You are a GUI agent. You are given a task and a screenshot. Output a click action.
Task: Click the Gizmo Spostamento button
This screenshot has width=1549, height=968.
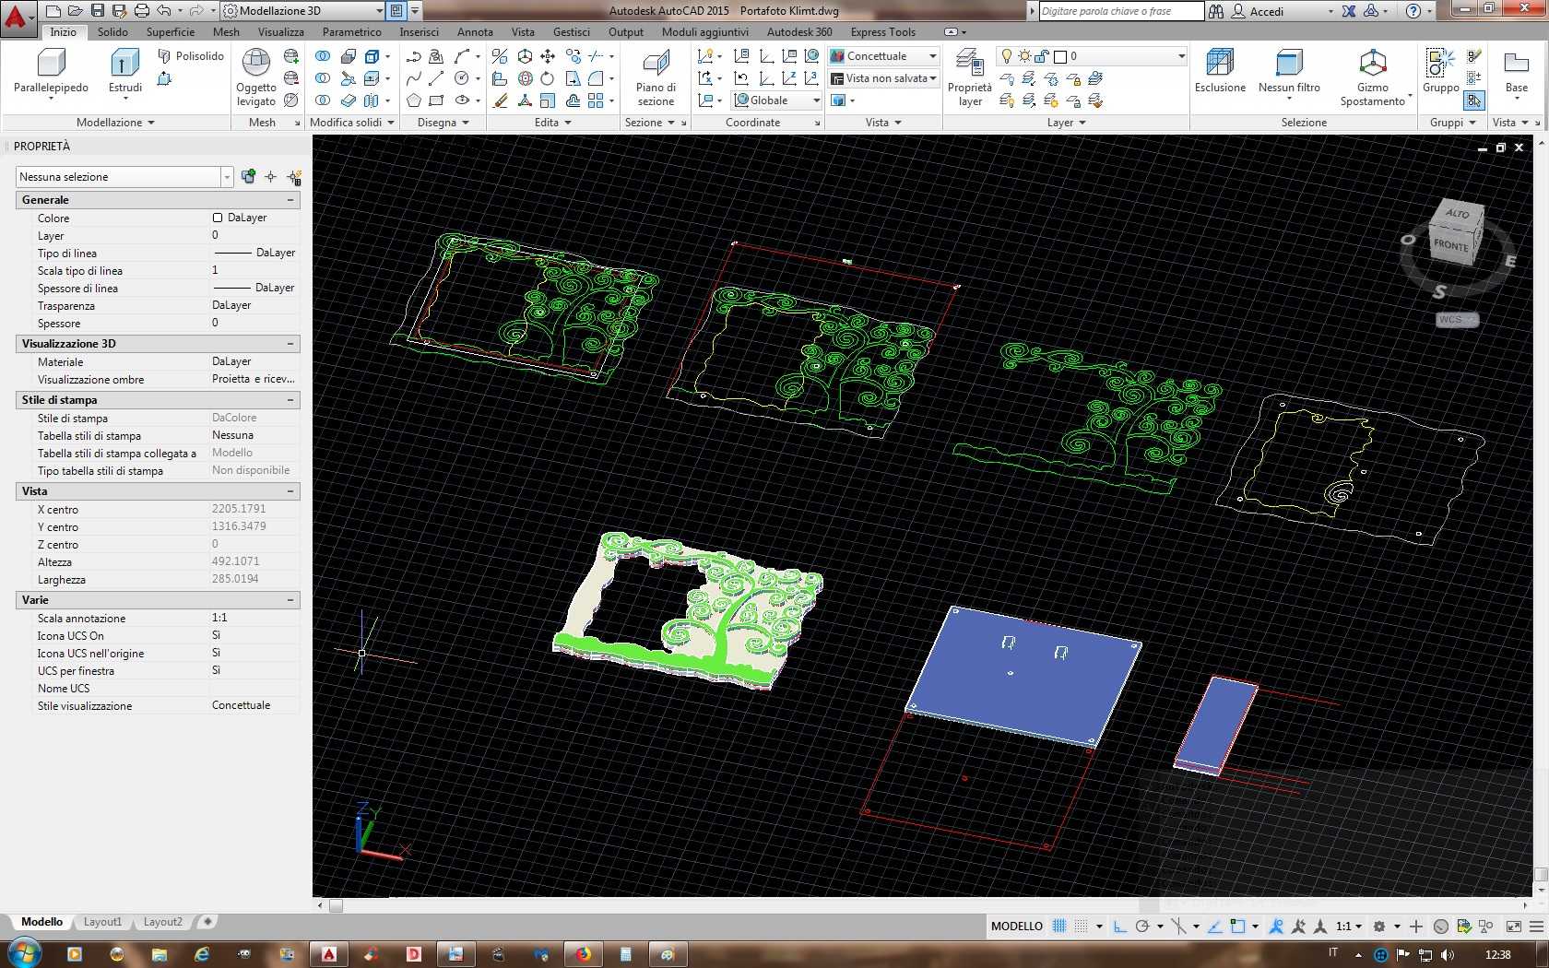[x=1373, y=77]
